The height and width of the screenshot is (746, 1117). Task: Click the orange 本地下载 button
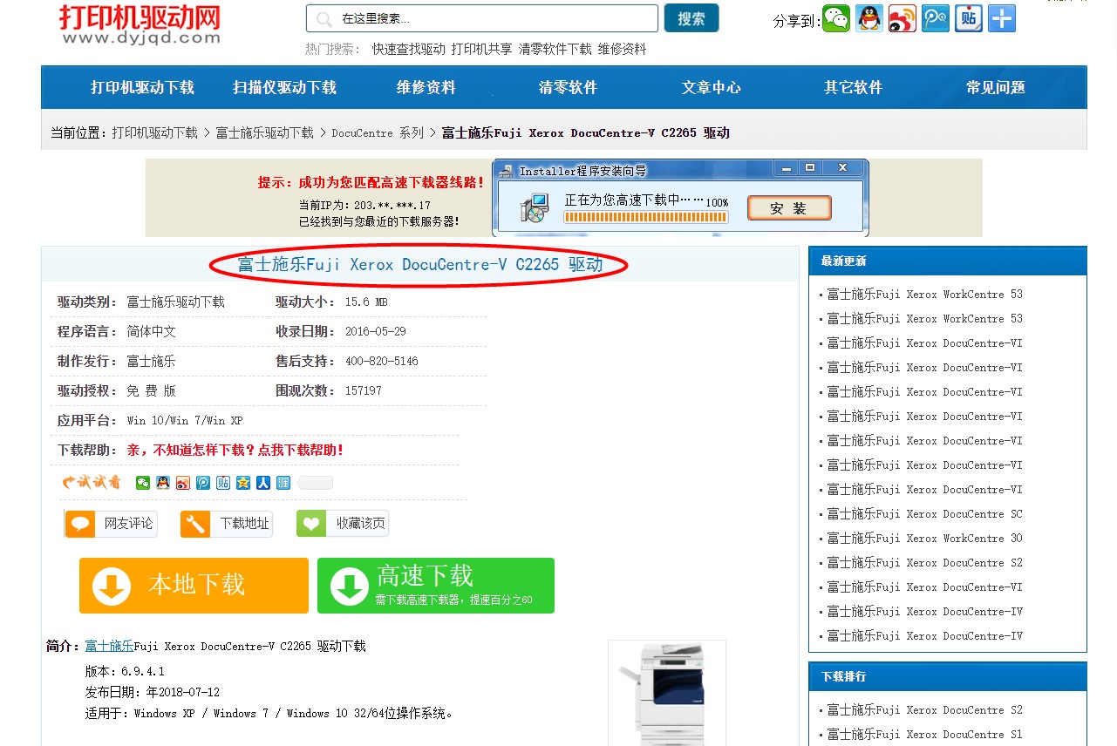[194, 586]
